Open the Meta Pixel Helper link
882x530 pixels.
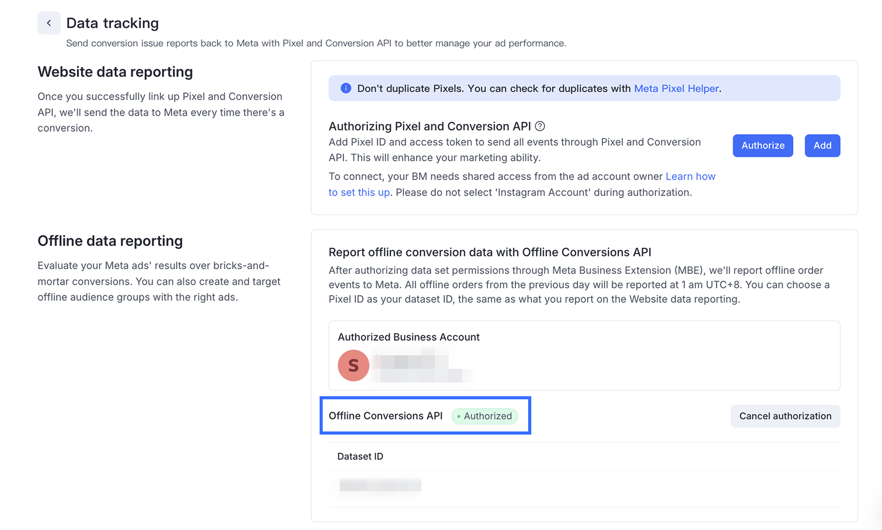coord(677,88)
